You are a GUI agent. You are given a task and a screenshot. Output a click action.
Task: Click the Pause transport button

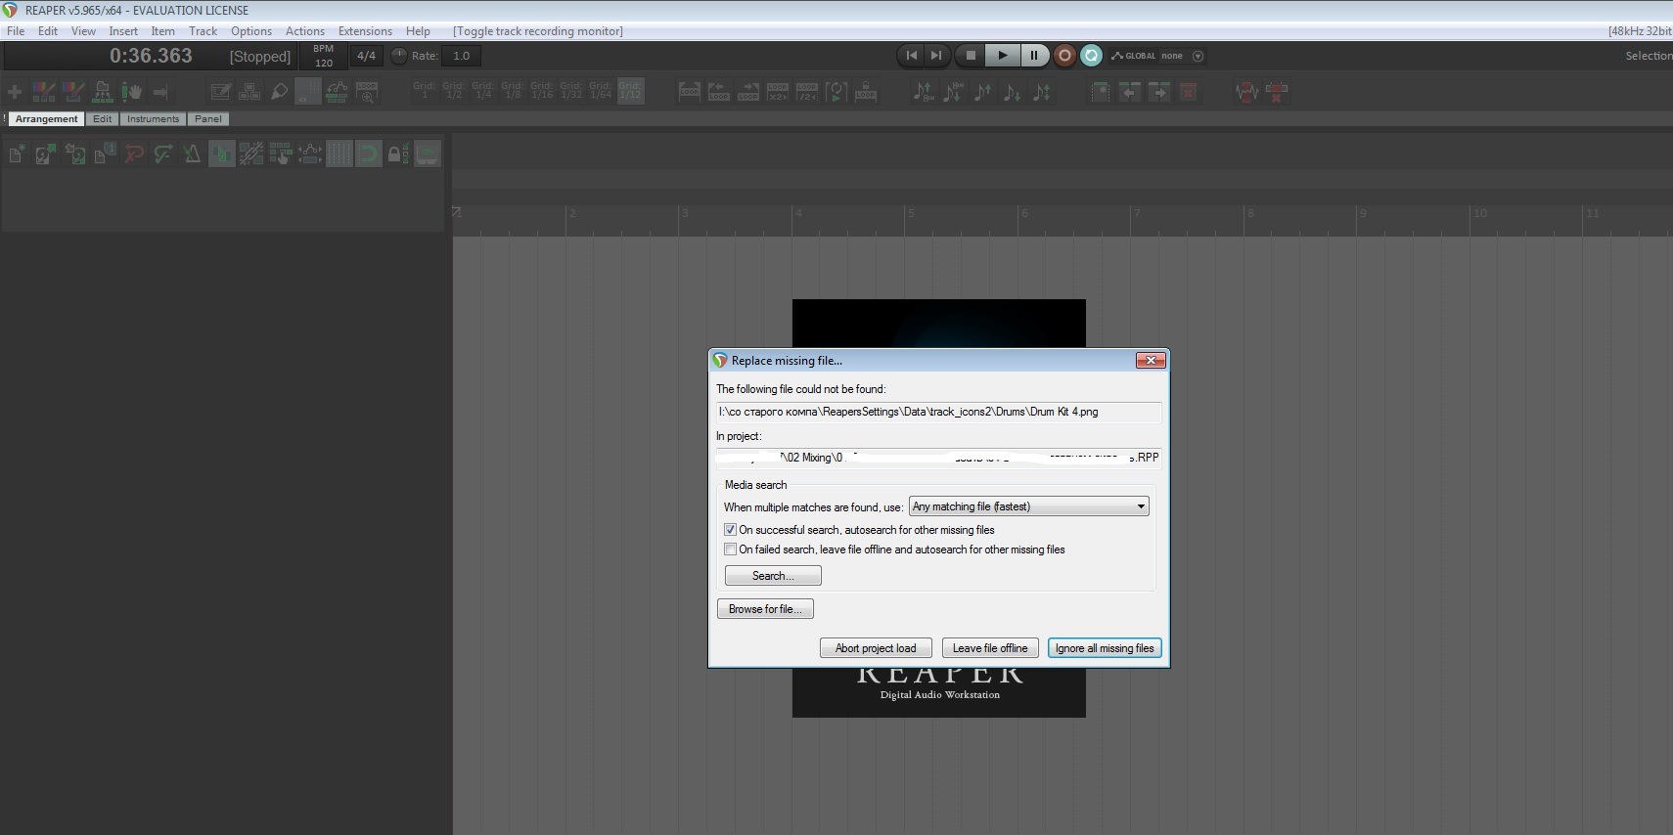tap(1034, 56)
